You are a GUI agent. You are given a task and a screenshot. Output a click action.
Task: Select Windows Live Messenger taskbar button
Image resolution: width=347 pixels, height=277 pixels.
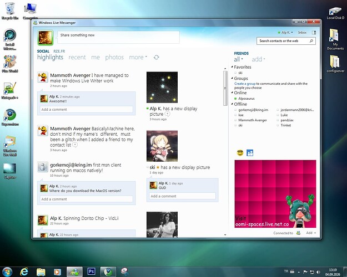point(74,271)
